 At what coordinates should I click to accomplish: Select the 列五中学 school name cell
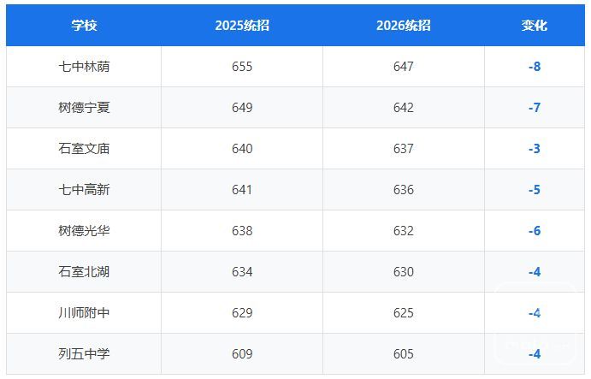tap(84, 354)
